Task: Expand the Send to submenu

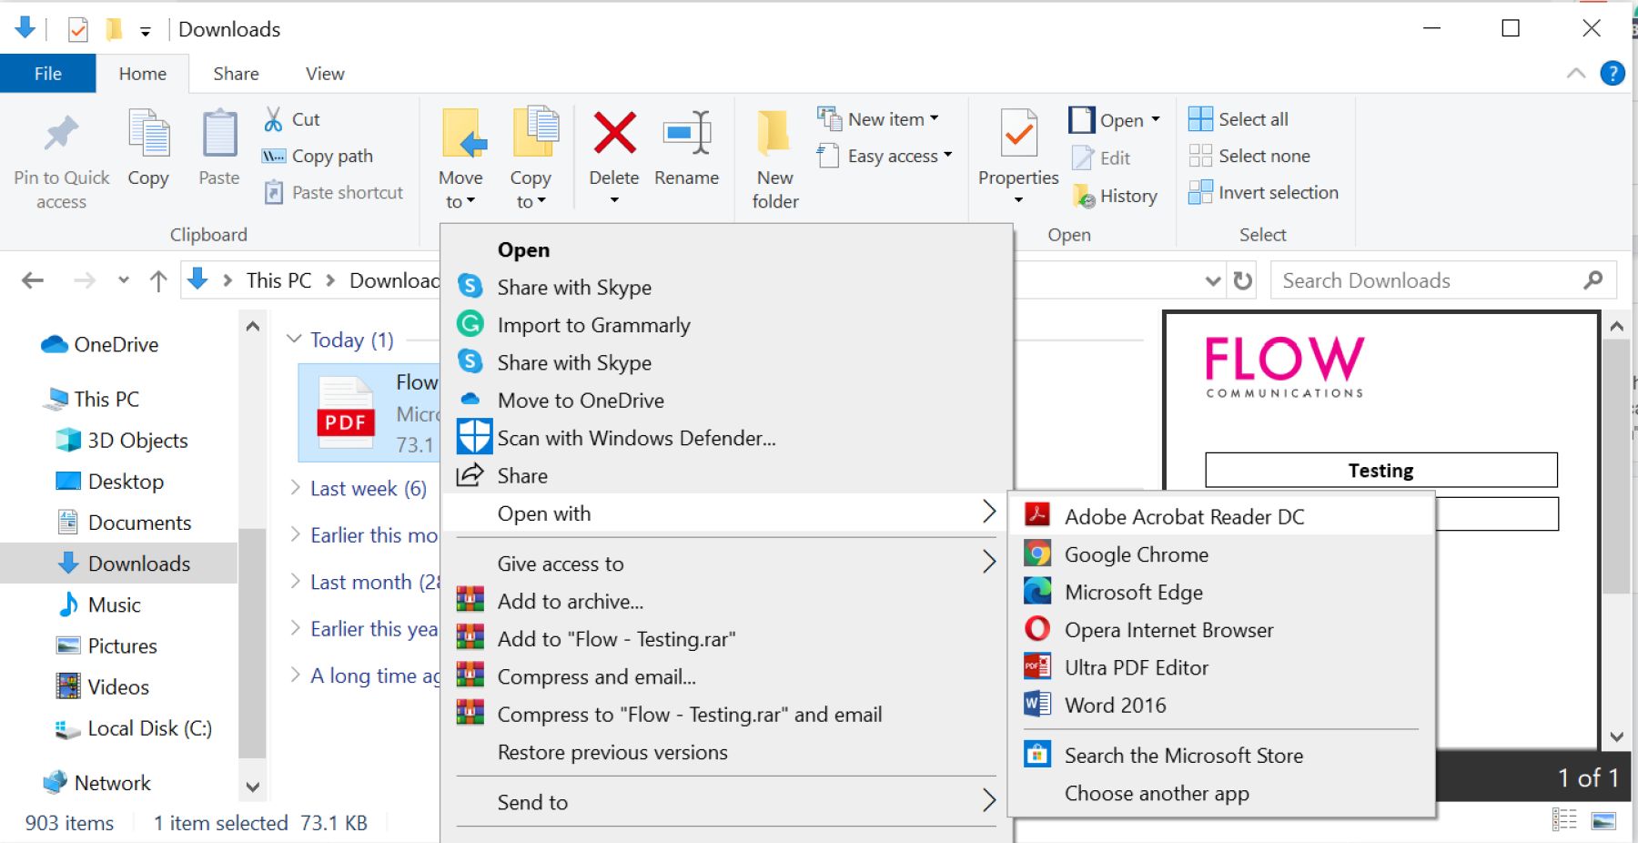Action: [x=726, y=802]
